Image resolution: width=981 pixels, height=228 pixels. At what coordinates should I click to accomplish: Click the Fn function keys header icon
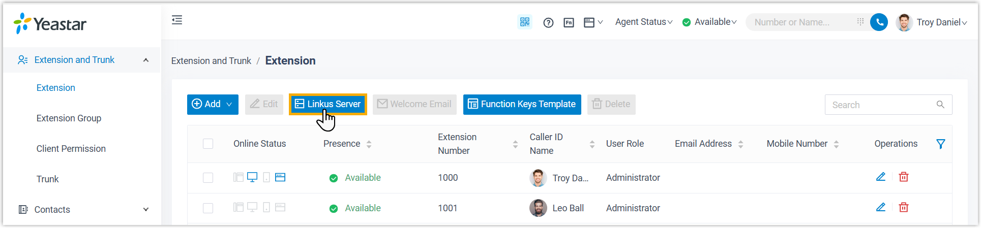tap(569, 22)
